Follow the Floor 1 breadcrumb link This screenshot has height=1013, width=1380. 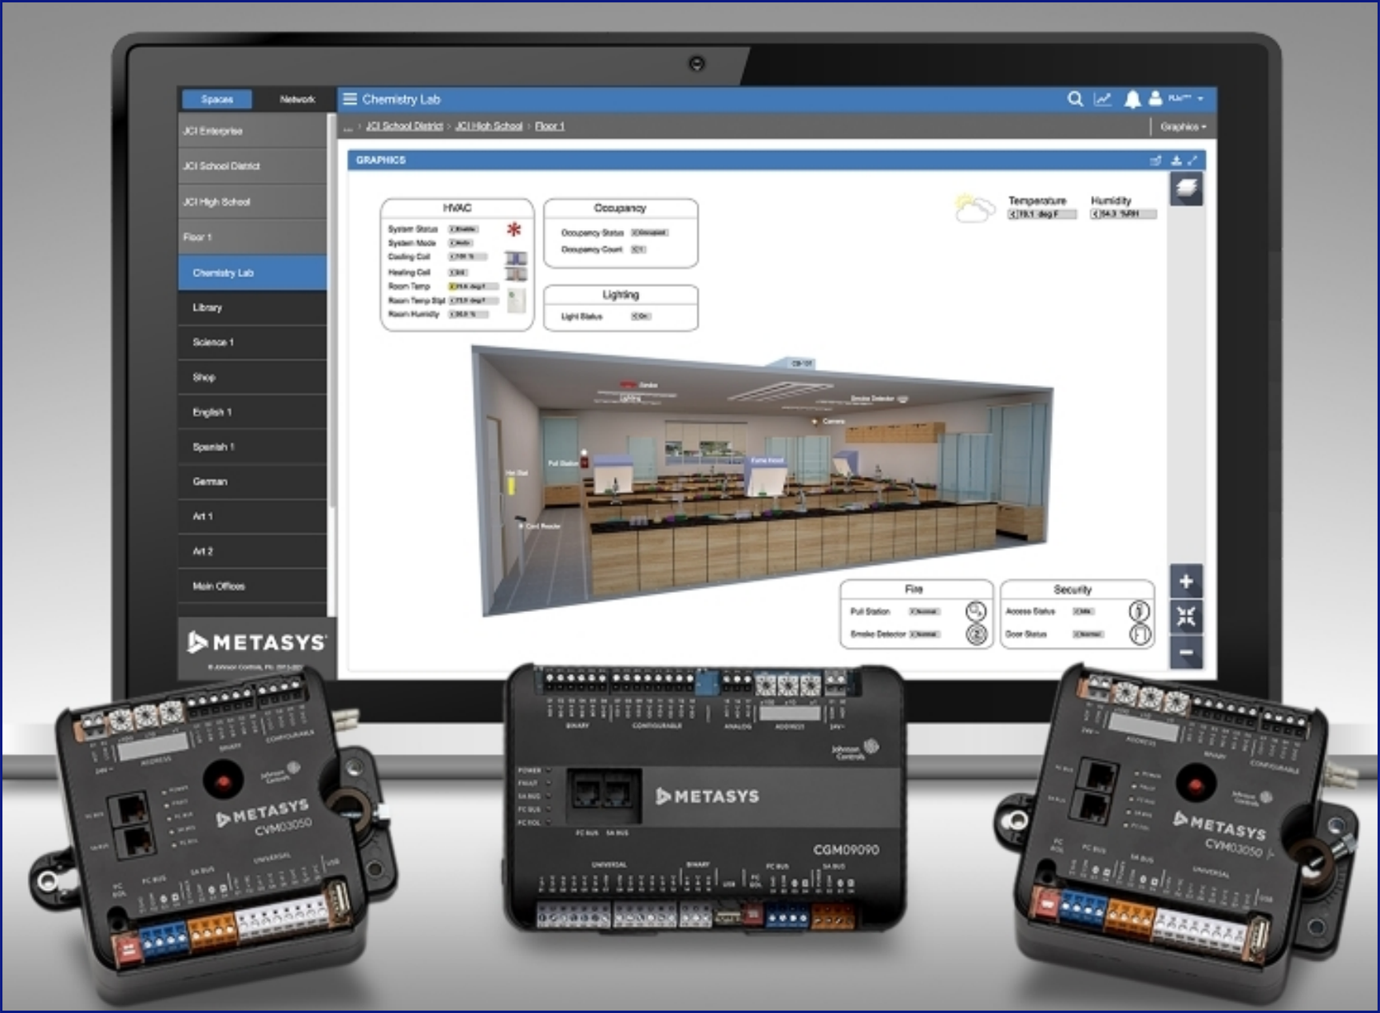click(x=549, y=126)
